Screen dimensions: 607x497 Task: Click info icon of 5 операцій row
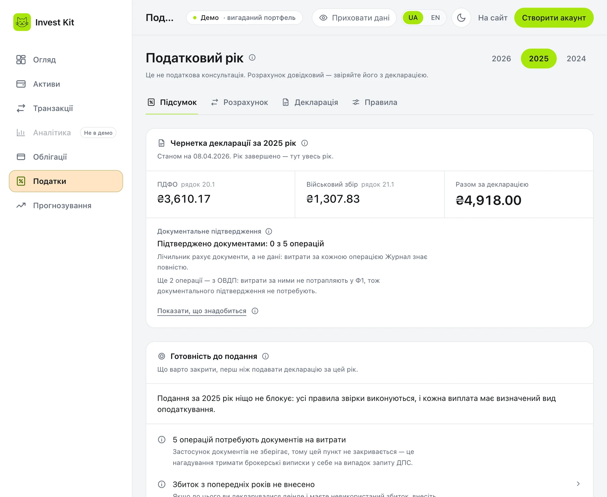point(162,440)
